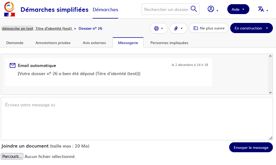This screenshot has width=276, height=165.
Task: Go to the Personnes impliquées tab
Action: (x=169, y=43)
